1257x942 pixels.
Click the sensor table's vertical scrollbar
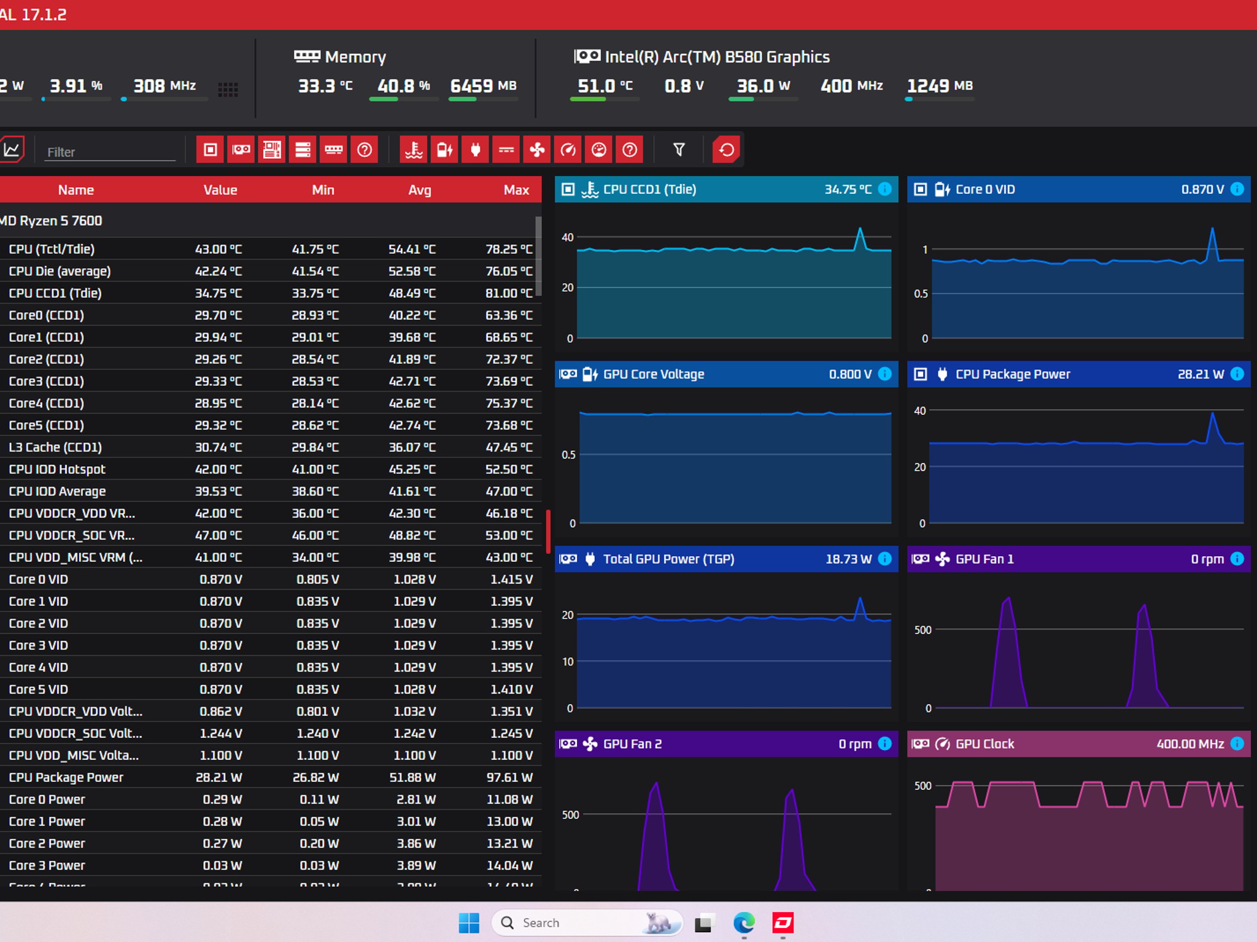[x=538, y=255]
